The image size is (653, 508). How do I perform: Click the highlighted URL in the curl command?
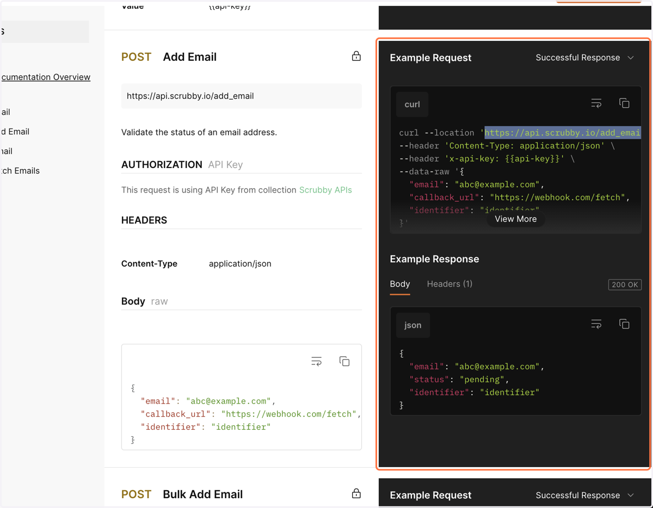pyautogui.click(x=563, y=133)
